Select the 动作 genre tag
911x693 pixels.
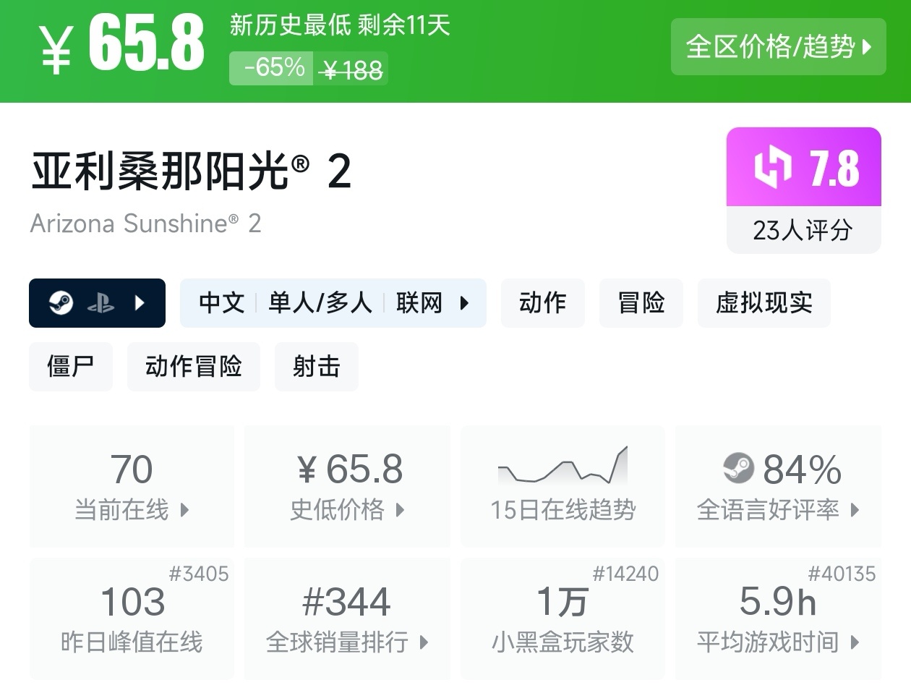[542, 303]
